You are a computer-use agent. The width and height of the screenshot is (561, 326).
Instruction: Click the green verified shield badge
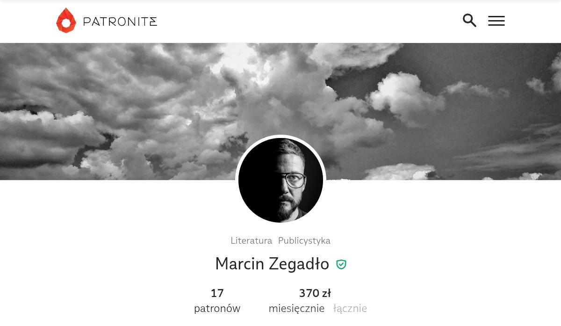tap(341, 264)
